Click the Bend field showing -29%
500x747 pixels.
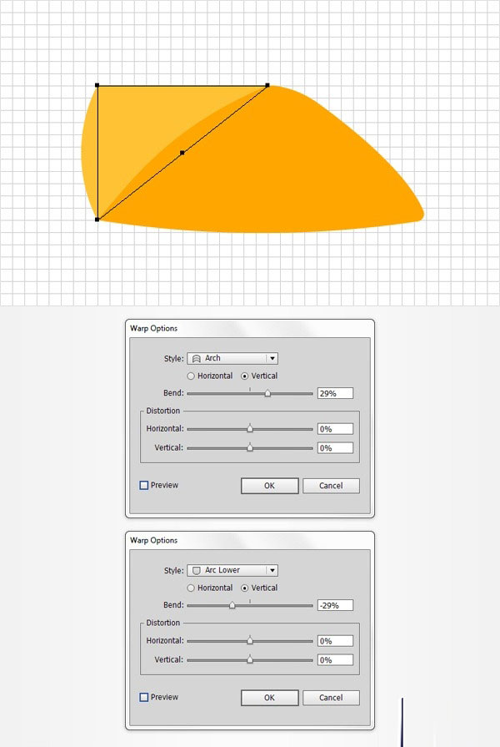[335, 605]
